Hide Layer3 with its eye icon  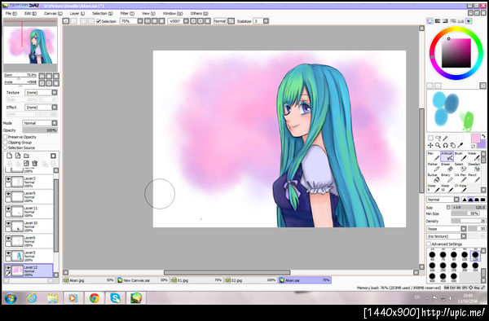[8, 179]
